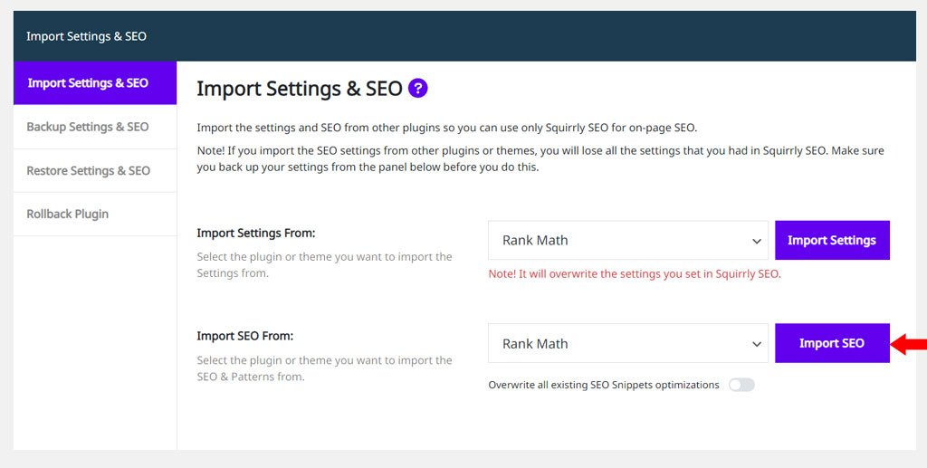Screen dimensions: 927x468
Task: Select the Import Settings & SEO sidebar tab
Action: (x=95, y=82)
